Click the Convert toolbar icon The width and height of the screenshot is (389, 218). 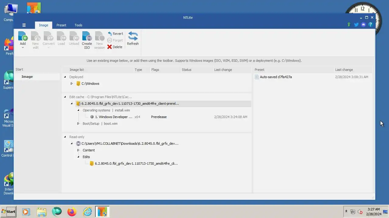click(x=48, y=36)
